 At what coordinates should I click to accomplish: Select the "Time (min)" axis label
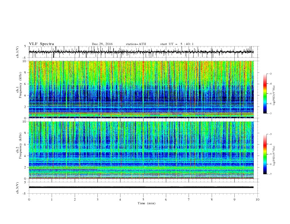point(146,203)
